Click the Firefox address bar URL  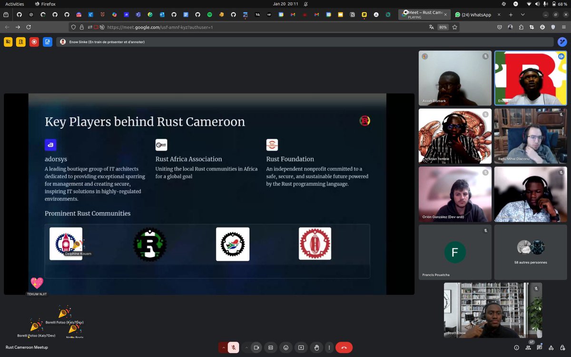(x=160, y=27)
